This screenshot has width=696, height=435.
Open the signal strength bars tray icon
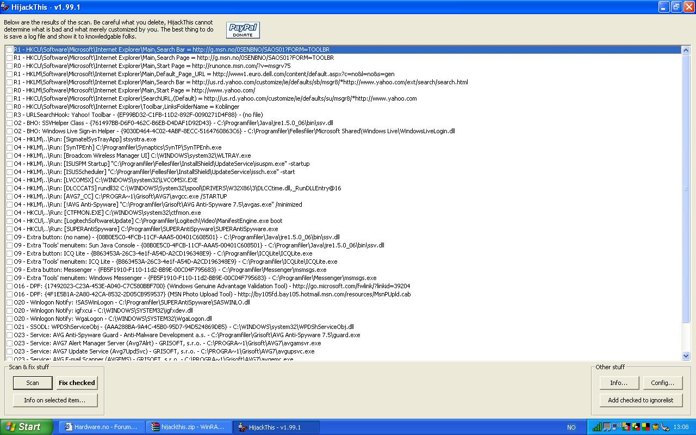pyautogui.click(x=597, y=427)
